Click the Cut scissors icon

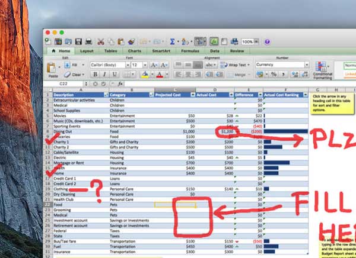tap(101, 41)
